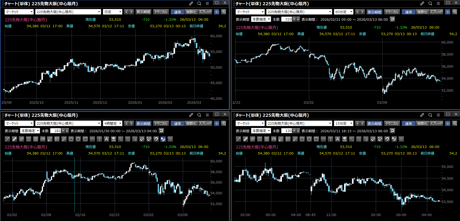Expand the マーケット dropdown in 15分足 chart
Image resolution: width=460 pixels, height=221 pixels.
[x=250, y=123]
